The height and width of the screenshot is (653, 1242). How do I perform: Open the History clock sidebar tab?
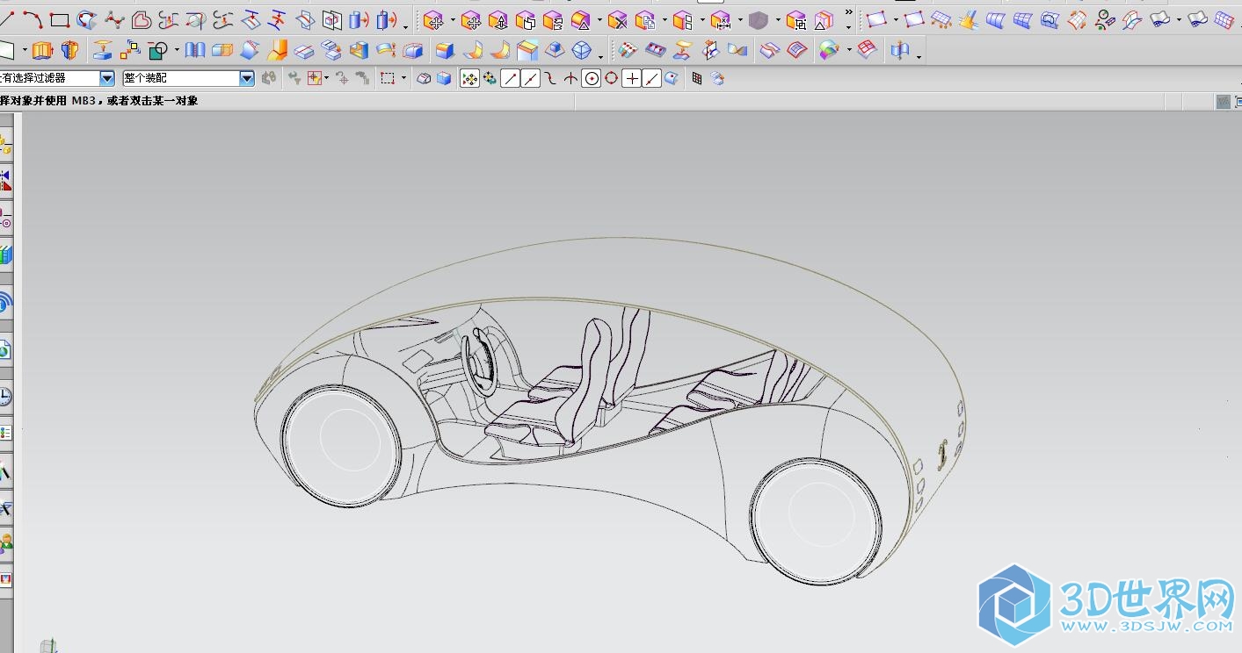pos(5,397)
